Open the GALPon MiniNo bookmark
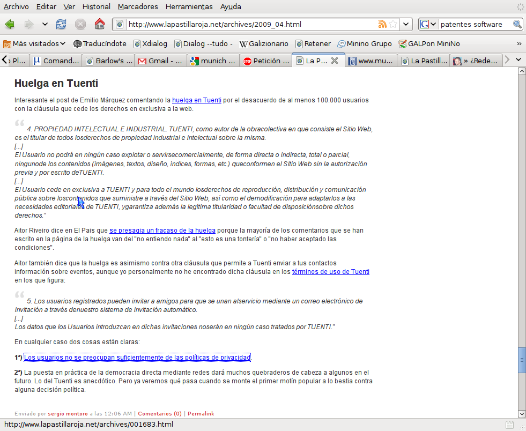The image size is (526, 431). click(x=429, y=43)
